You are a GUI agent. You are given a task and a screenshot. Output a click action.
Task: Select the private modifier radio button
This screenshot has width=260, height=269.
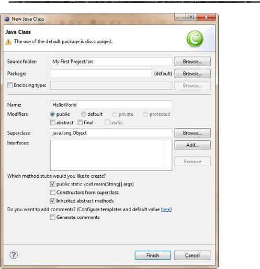115,114
